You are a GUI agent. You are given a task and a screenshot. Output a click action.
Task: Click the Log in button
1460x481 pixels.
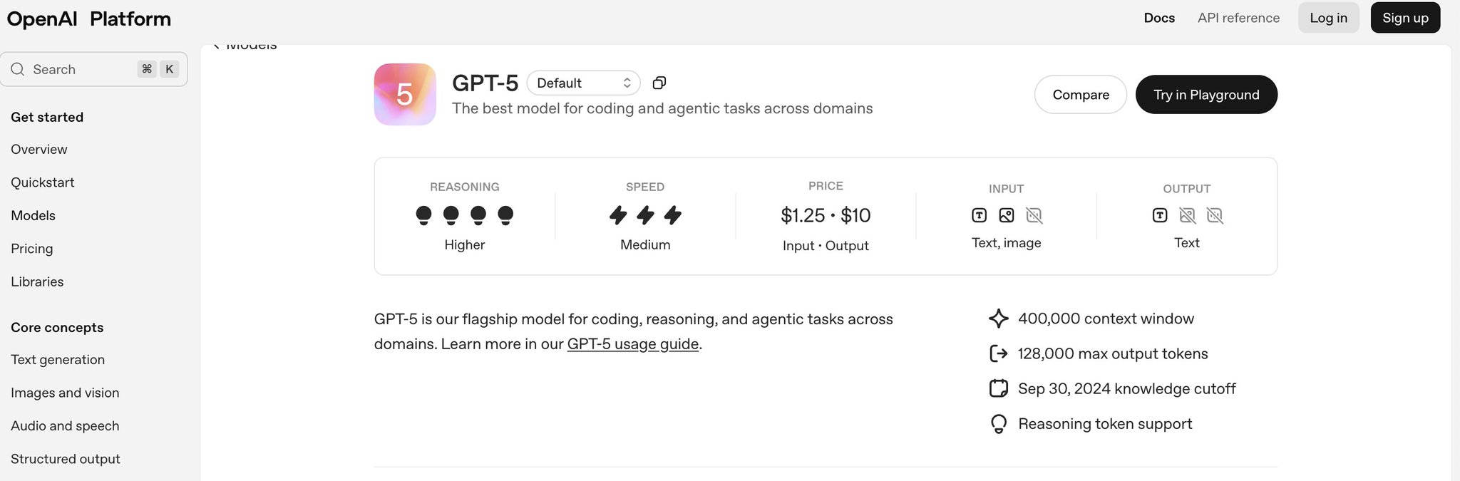pyautogui.click(x=1329, y=18)
